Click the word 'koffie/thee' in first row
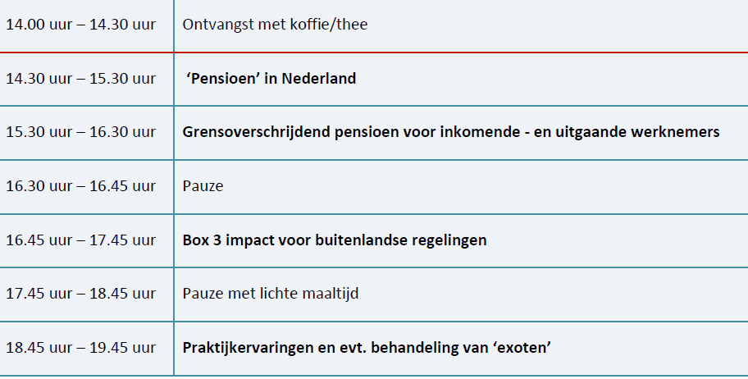Viewport: 748px width, 379px height. [333, 25]
